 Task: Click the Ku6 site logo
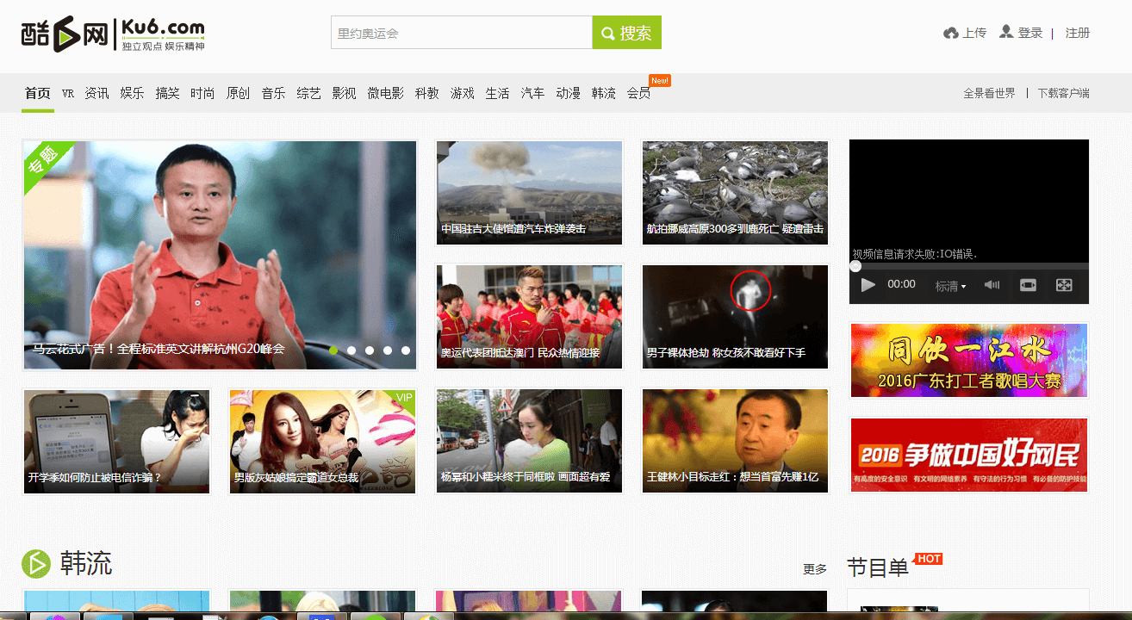(112, 34)
